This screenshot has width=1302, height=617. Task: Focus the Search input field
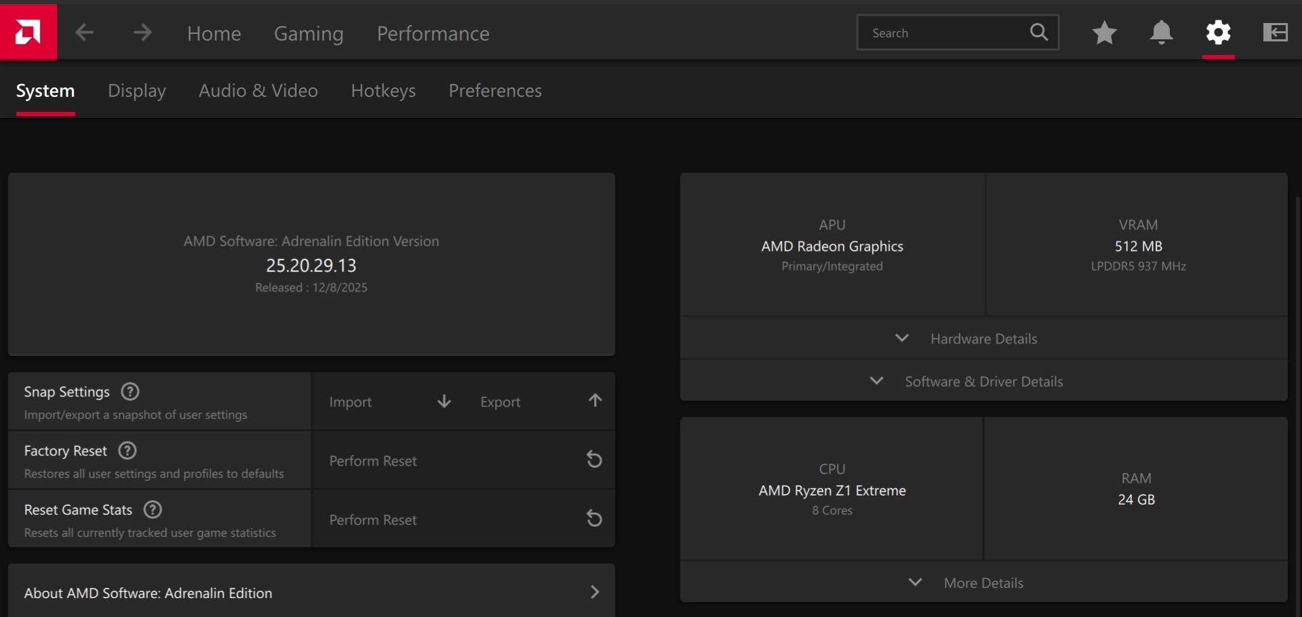[x=958, y=33]
